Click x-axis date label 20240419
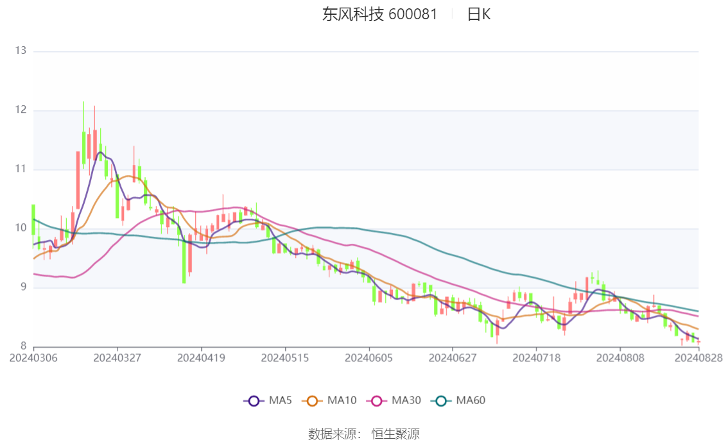Screen dimensions: 728x442 pyautogui.click(x=201, y=358)
